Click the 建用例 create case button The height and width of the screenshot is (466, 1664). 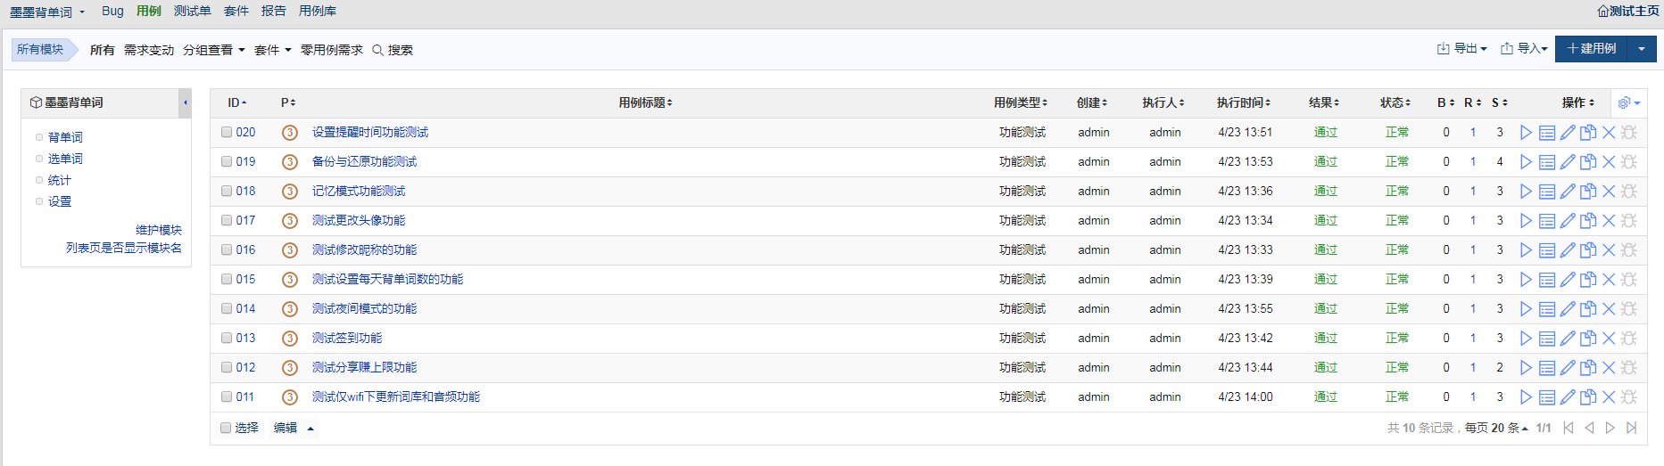click(x=1591, y=49)
